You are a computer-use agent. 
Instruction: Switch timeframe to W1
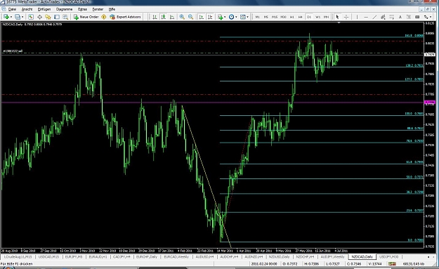click(317, 17)
